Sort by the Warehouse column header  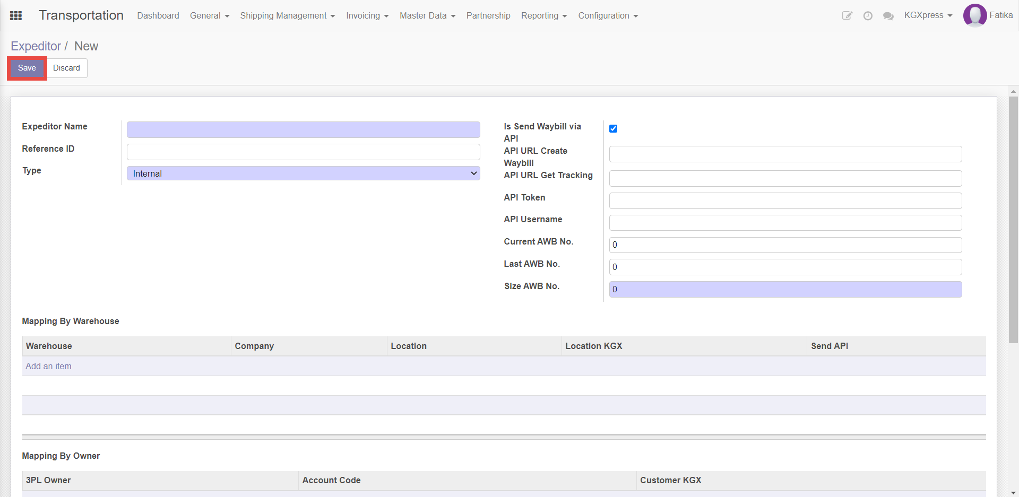click(x=126, y=346)
